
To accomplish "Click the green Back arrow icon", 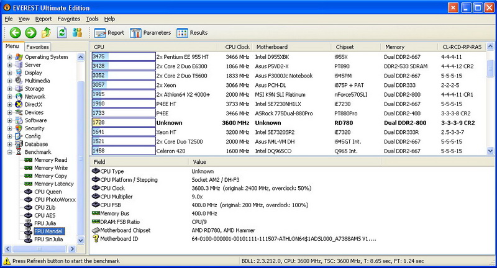I will 15,33.
